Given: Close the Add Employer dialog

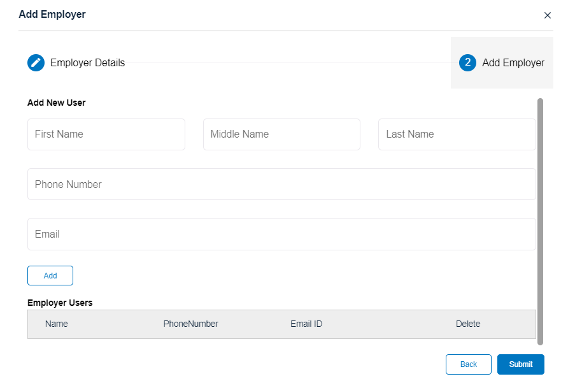Looking at the screenshot, I should (547, 15).
